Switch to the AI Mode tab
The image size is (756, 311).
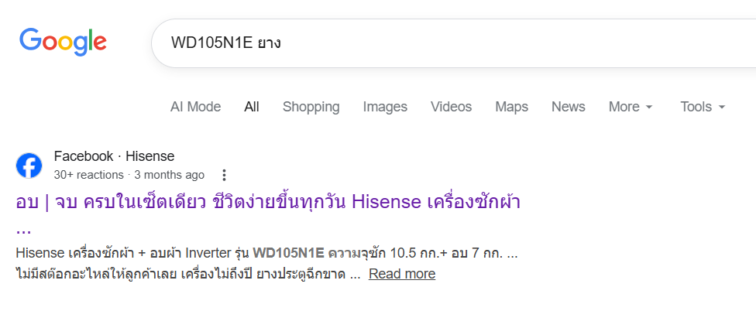click(195, 107)
